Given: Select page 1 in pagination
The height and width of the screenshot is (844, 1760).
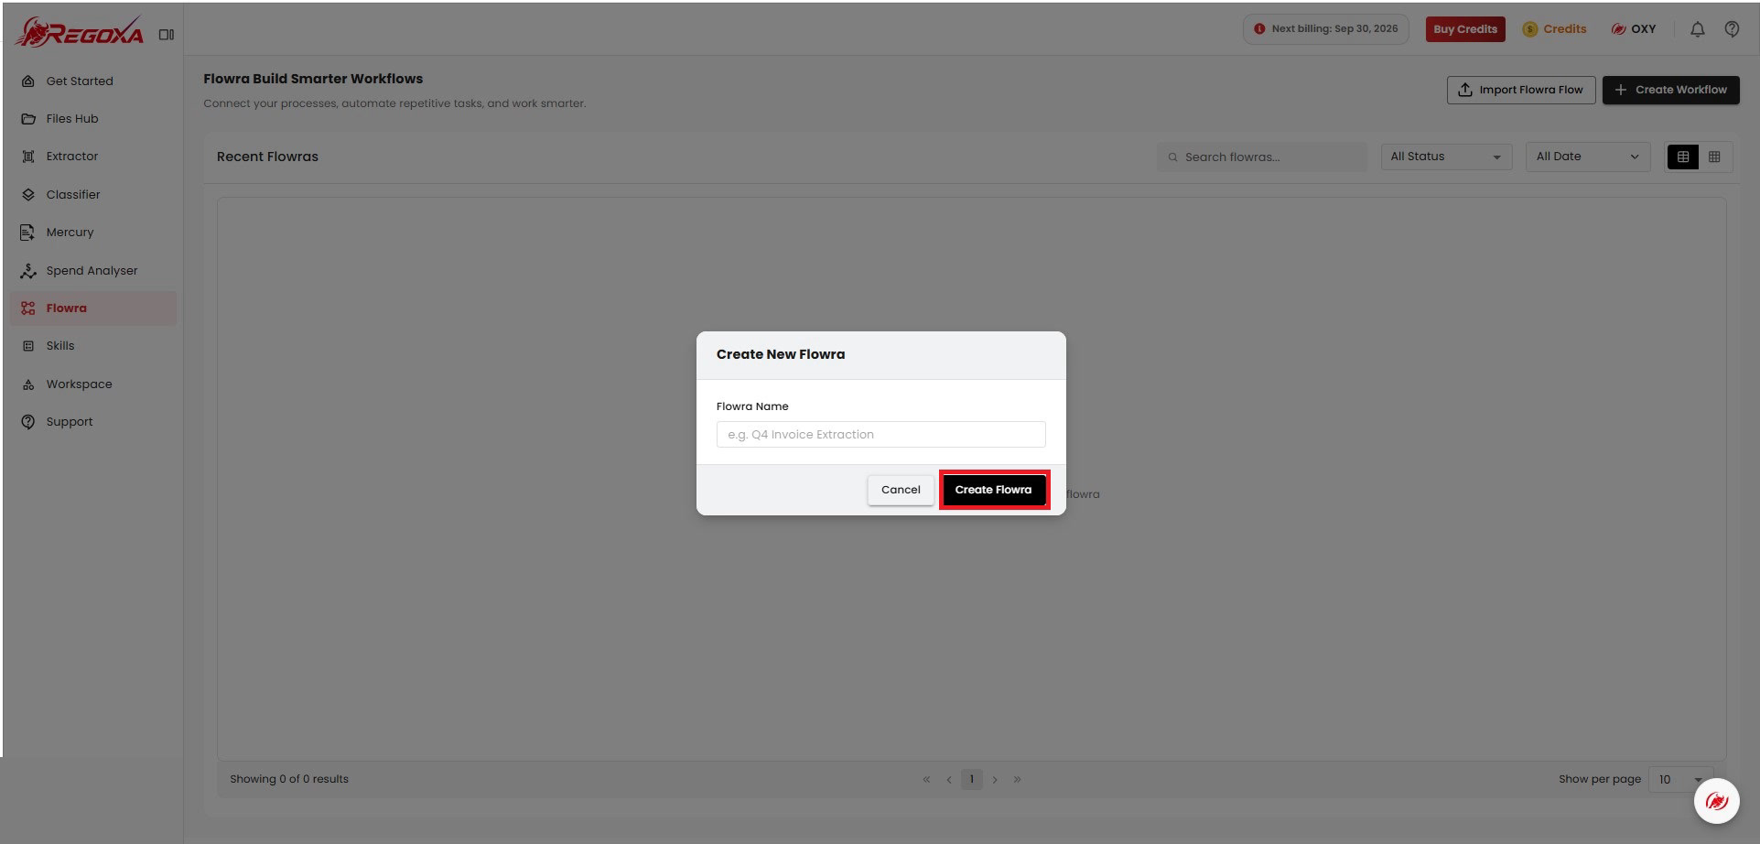Looking at the screenshot, I should [972, 780].
